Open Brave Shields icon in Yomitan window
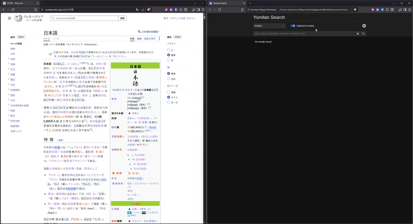413x224 pixels. tap(355, 10)
